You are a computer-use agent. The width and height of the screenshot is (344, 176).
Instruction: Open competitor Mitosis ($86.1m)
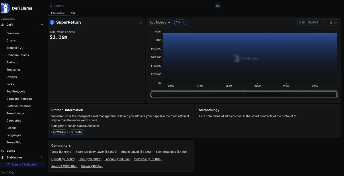click(92, 166)
